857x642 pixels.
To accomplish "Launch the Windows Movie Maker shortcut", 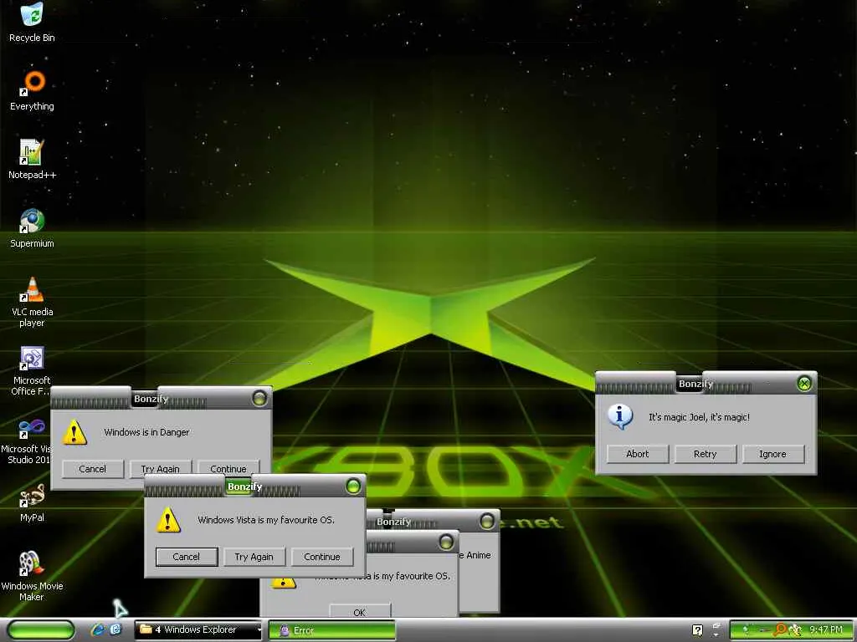I will click(x=32, y=576).
